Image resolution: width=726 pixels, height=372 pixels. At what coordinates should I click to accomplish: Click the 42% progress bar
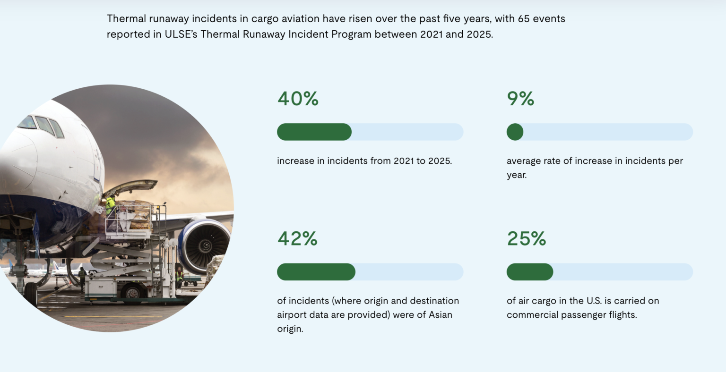[370, 272]
